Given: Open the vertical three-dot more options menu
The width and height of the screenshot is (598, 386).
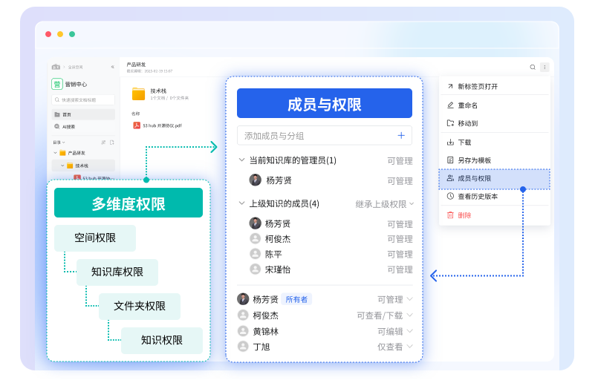Looking at the screenshot, I should (545, 67).
